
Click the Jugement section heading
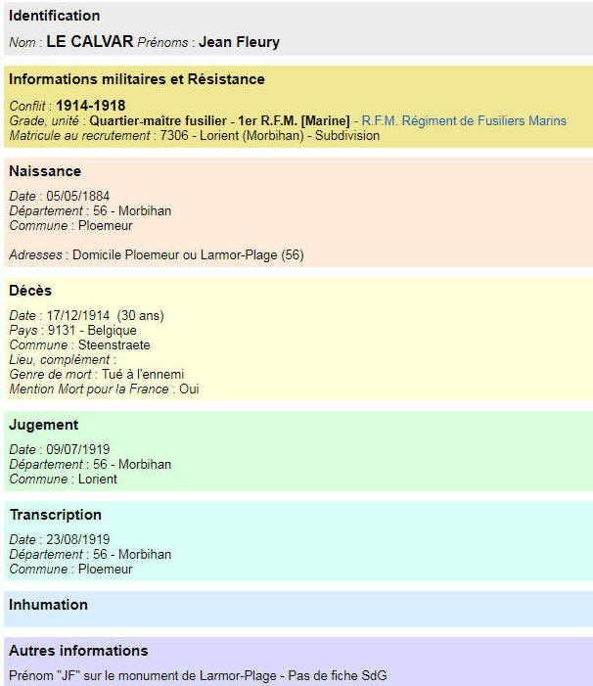pyautogui.click(x=44, y=425)
